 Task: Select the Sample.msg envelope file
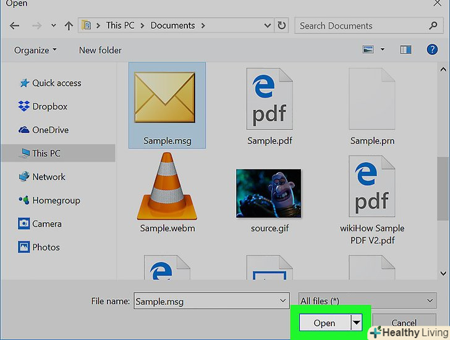(x=166, y=99)
